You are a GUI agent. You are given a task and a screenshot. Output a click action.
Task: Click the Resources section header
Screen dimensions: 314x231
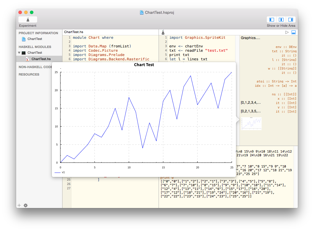[x=29, y=74]
